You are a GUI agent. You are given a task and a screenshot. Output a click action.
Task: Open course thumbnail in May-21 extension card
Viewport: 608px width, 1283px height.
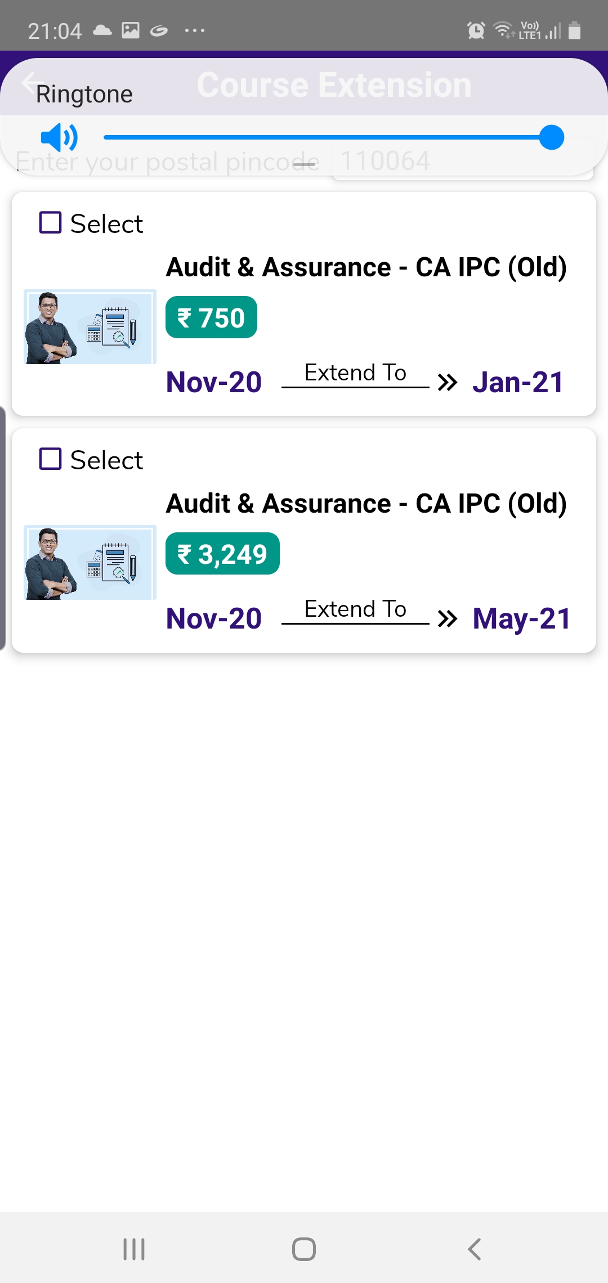tap(90, 563)
